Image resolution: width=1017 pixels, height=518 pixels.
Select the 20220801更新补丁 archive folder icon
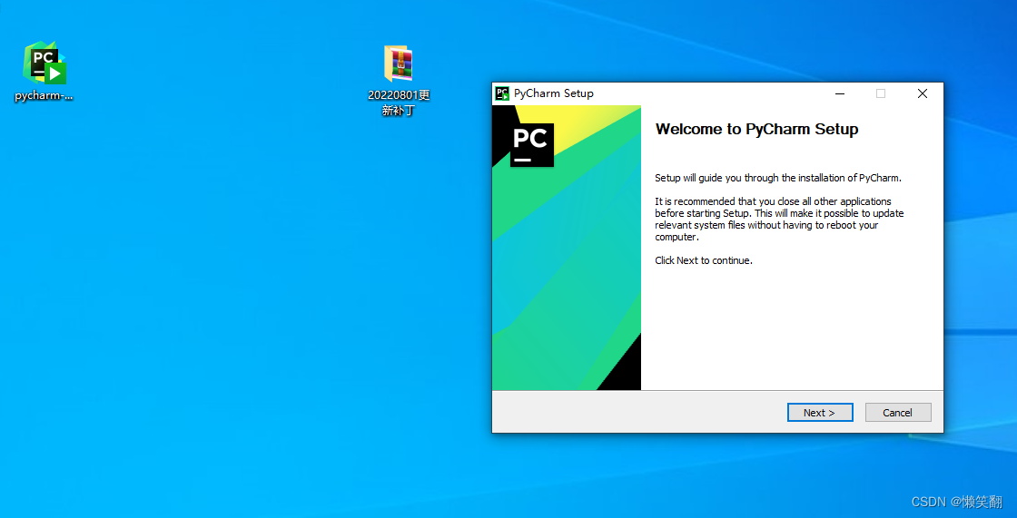pyautogui.click(x=399, y=64)
